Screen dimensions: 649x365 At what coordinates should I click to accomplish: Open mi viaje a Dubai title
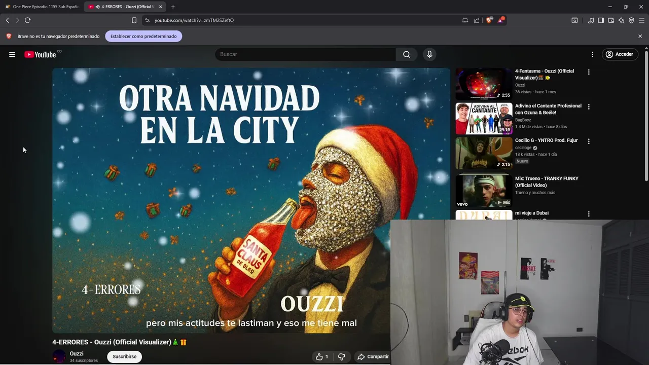click(532, 213)
